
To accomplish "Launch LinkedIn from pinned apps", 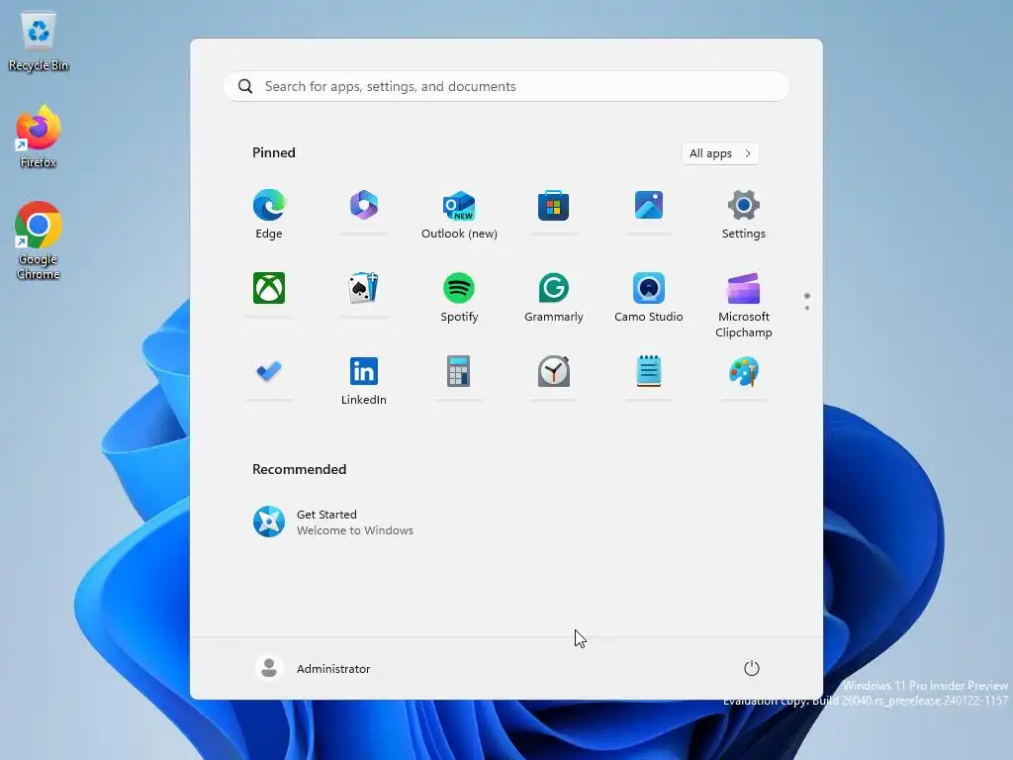I will pyautogui.click(x=364, y=381).
